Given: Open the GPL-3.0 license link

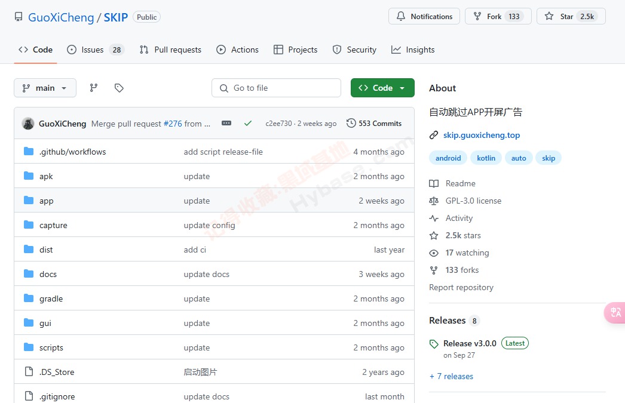Looking at the screenshot, I should click(x=473, y=201).
